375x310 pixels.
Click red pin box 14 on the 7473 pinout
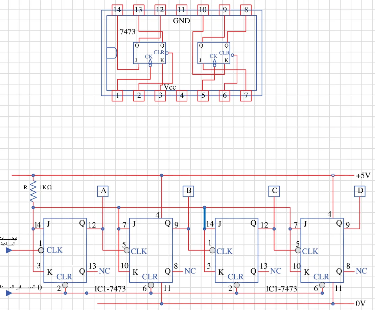pyautogui.click(x=117, y=10)
